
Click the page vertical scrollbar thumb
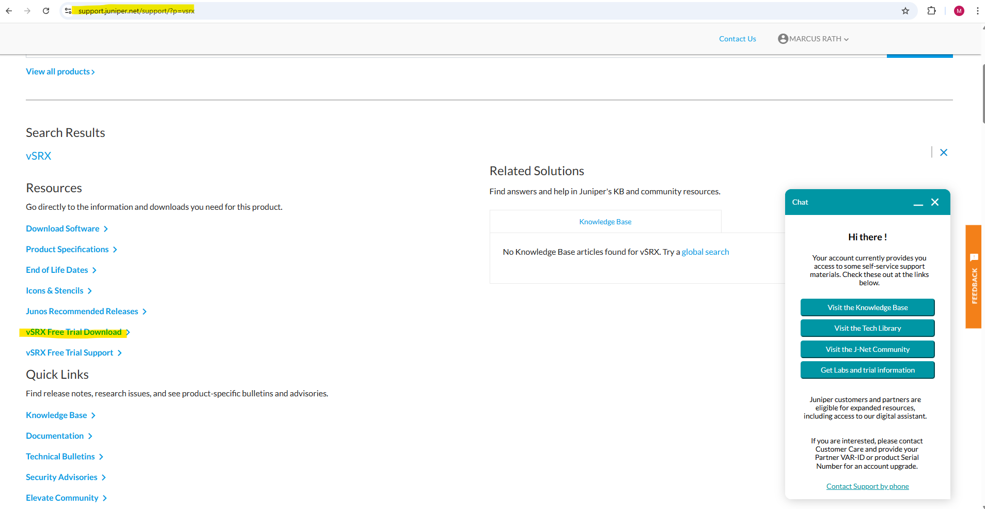pos(983,94)
